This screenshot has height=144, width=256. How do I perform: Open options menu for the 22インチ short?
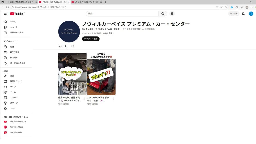pyautogui.click(x=113, y=99)
